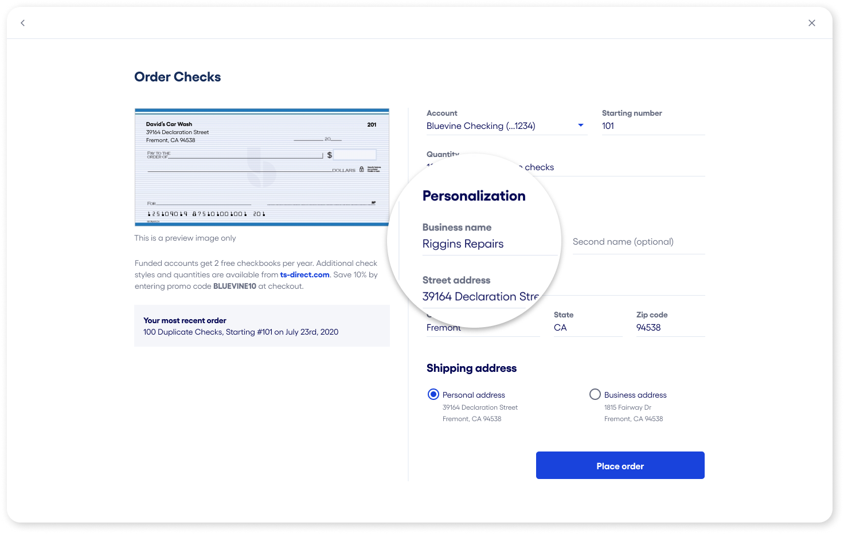
Task: Click the check preview image
Action: click(x=261, y=167)
